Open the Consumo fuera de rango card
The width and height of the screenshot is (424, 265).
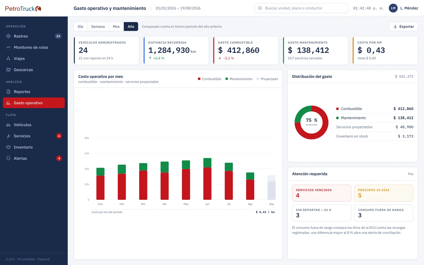click(x=384, y=213)
